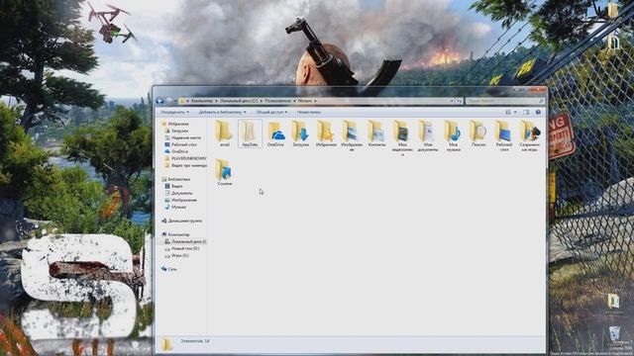Open the Изображения library in navigation pane
This screenshot has height=356, width=634.
(x=180, y=200)
